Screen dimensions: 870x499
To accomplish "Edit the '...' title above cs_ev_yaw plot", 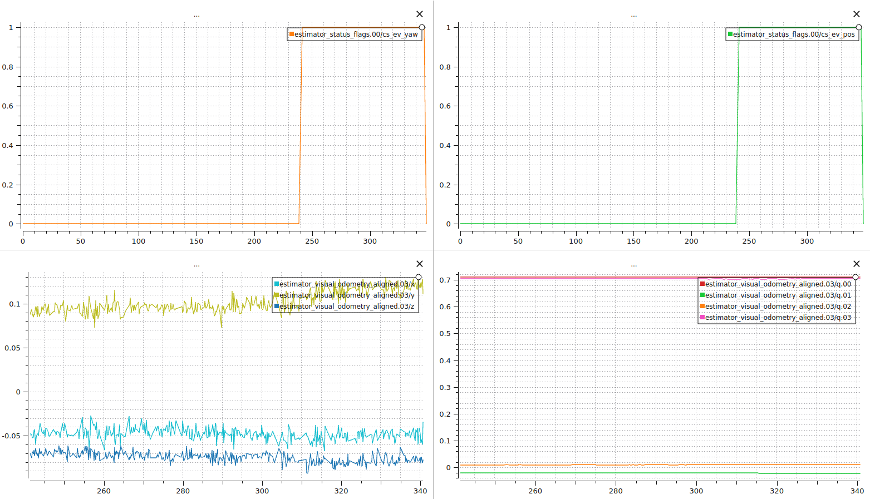I will click(196, 16).
